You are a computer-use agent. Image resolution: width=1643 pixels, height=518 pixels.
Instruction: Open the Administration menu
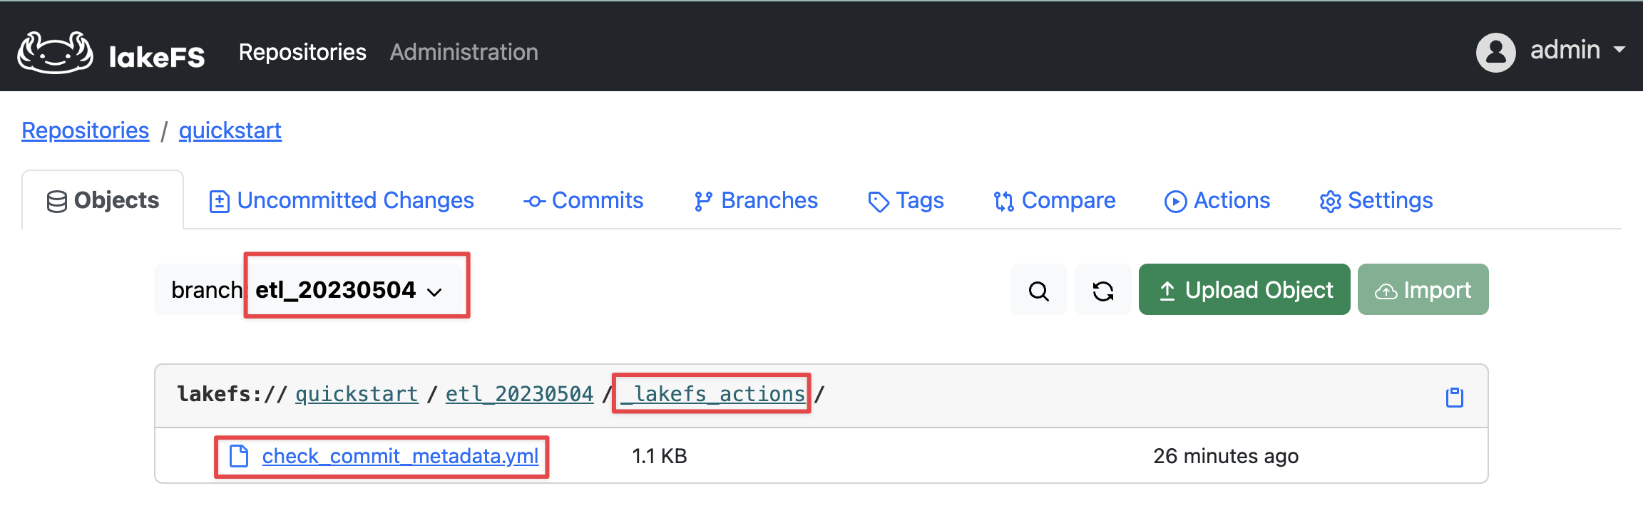click(464, 51)
